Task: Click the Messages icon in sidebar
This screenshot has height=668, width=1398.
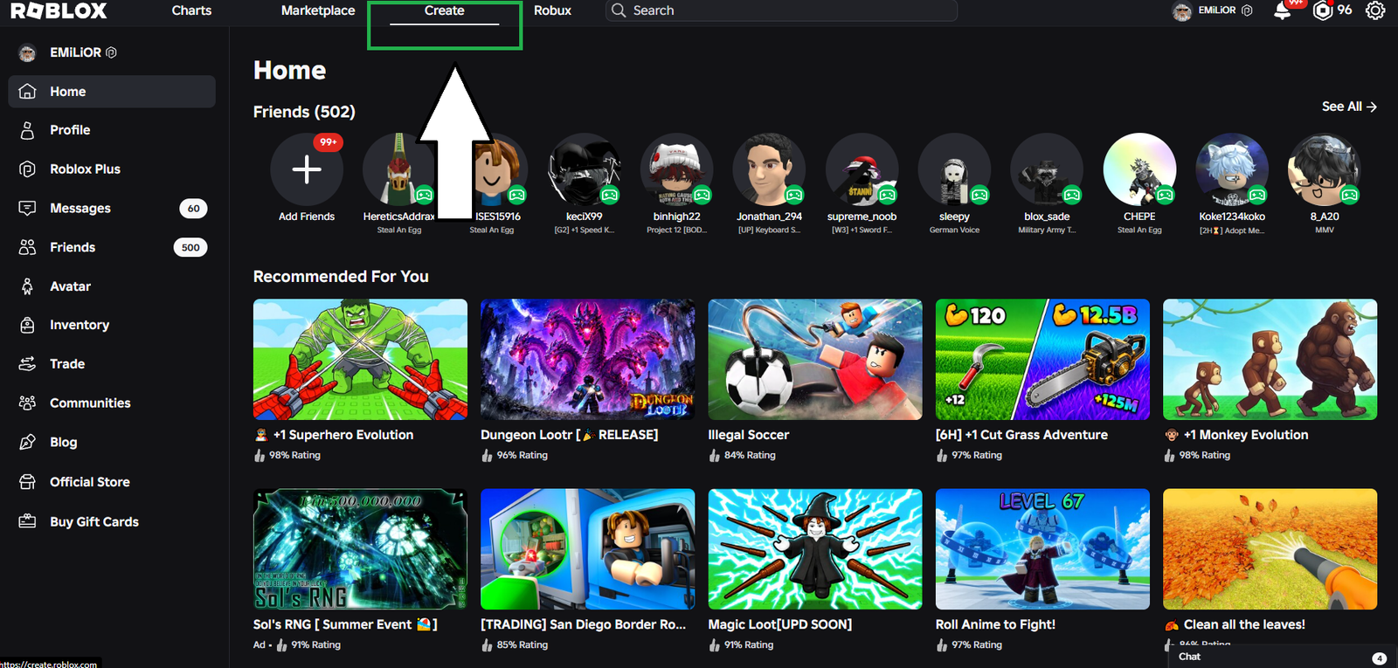Action: (27, 208)
